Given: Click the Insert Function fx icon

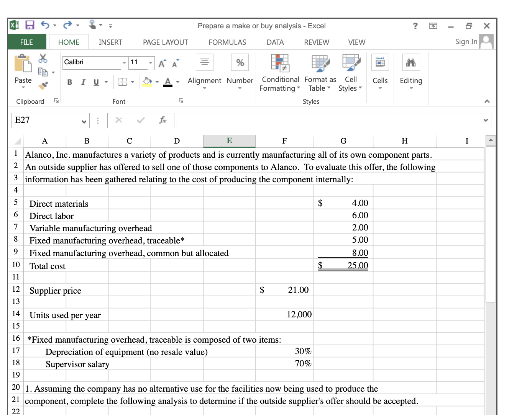Looking at the screenshot, I should coord(163,120).
